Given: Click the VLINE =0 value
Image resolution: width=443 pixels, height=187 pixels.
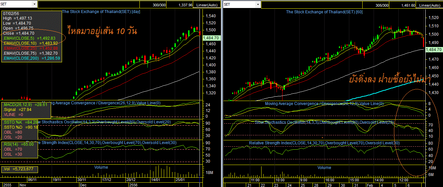Looking at the screenshot, I should pos(13,114).
